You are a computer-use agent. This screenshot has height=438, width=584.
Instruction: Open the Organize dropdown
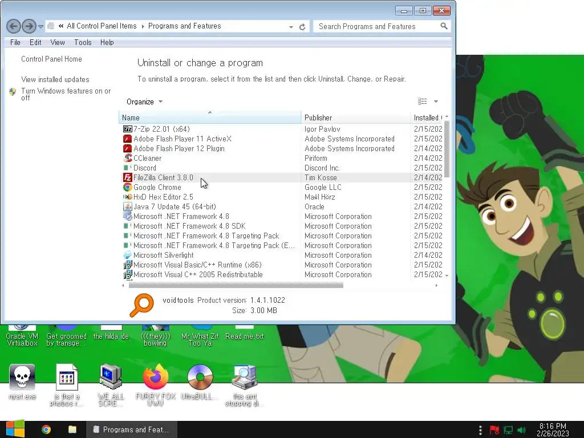[144, 102]
